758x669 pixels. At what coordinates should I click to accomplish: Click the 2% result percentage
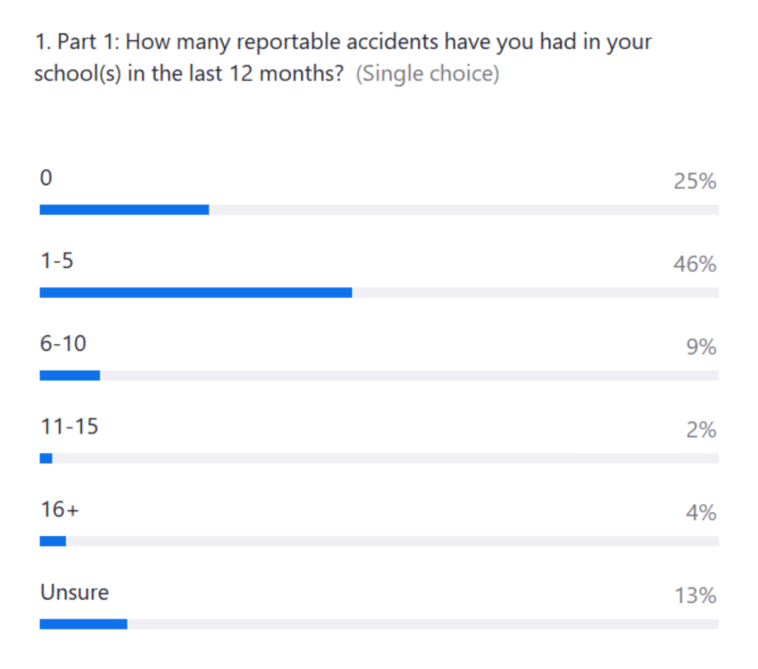701,430
